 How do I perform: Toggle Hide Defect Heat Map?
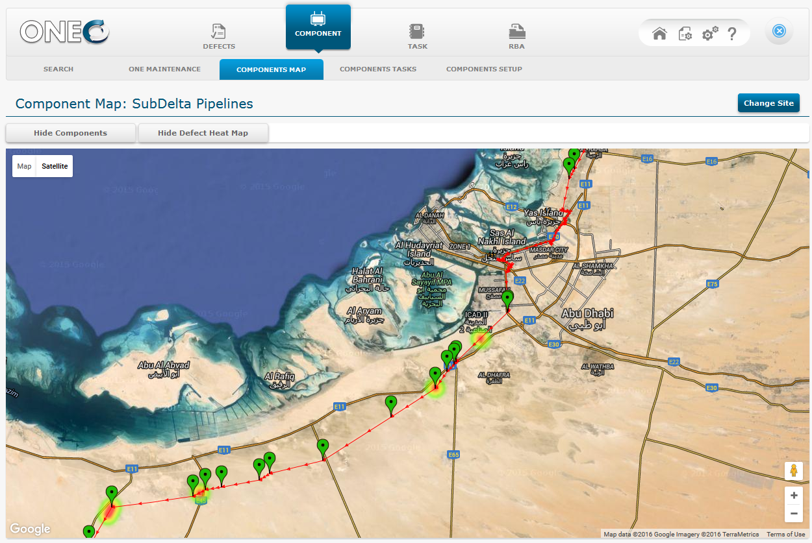(x=203, y=133)
